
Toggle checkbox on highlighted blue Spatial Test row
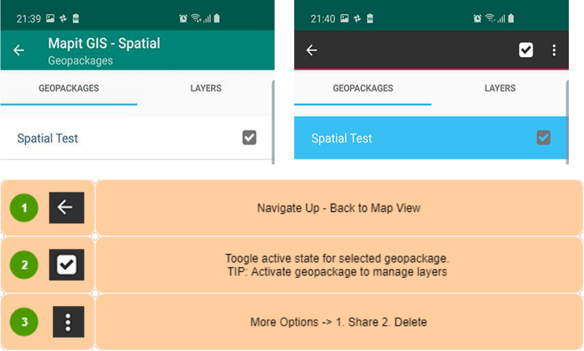[544, 137]
